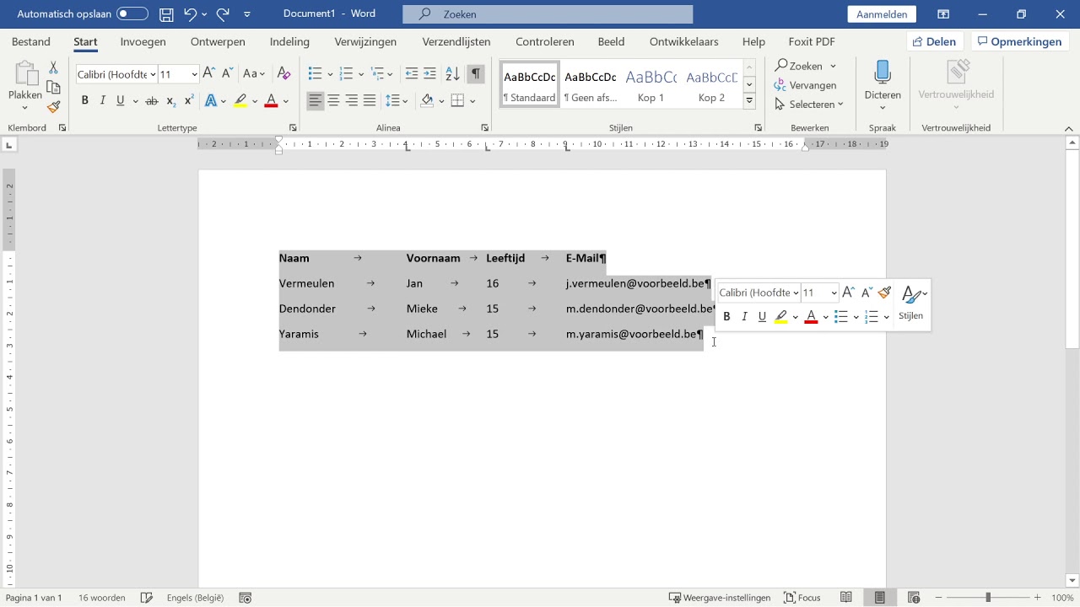Image resolution: width=1080 pixels, height=607 pixels.
Task: Cut selection with the scissors icon
Action: pos(53,67)
